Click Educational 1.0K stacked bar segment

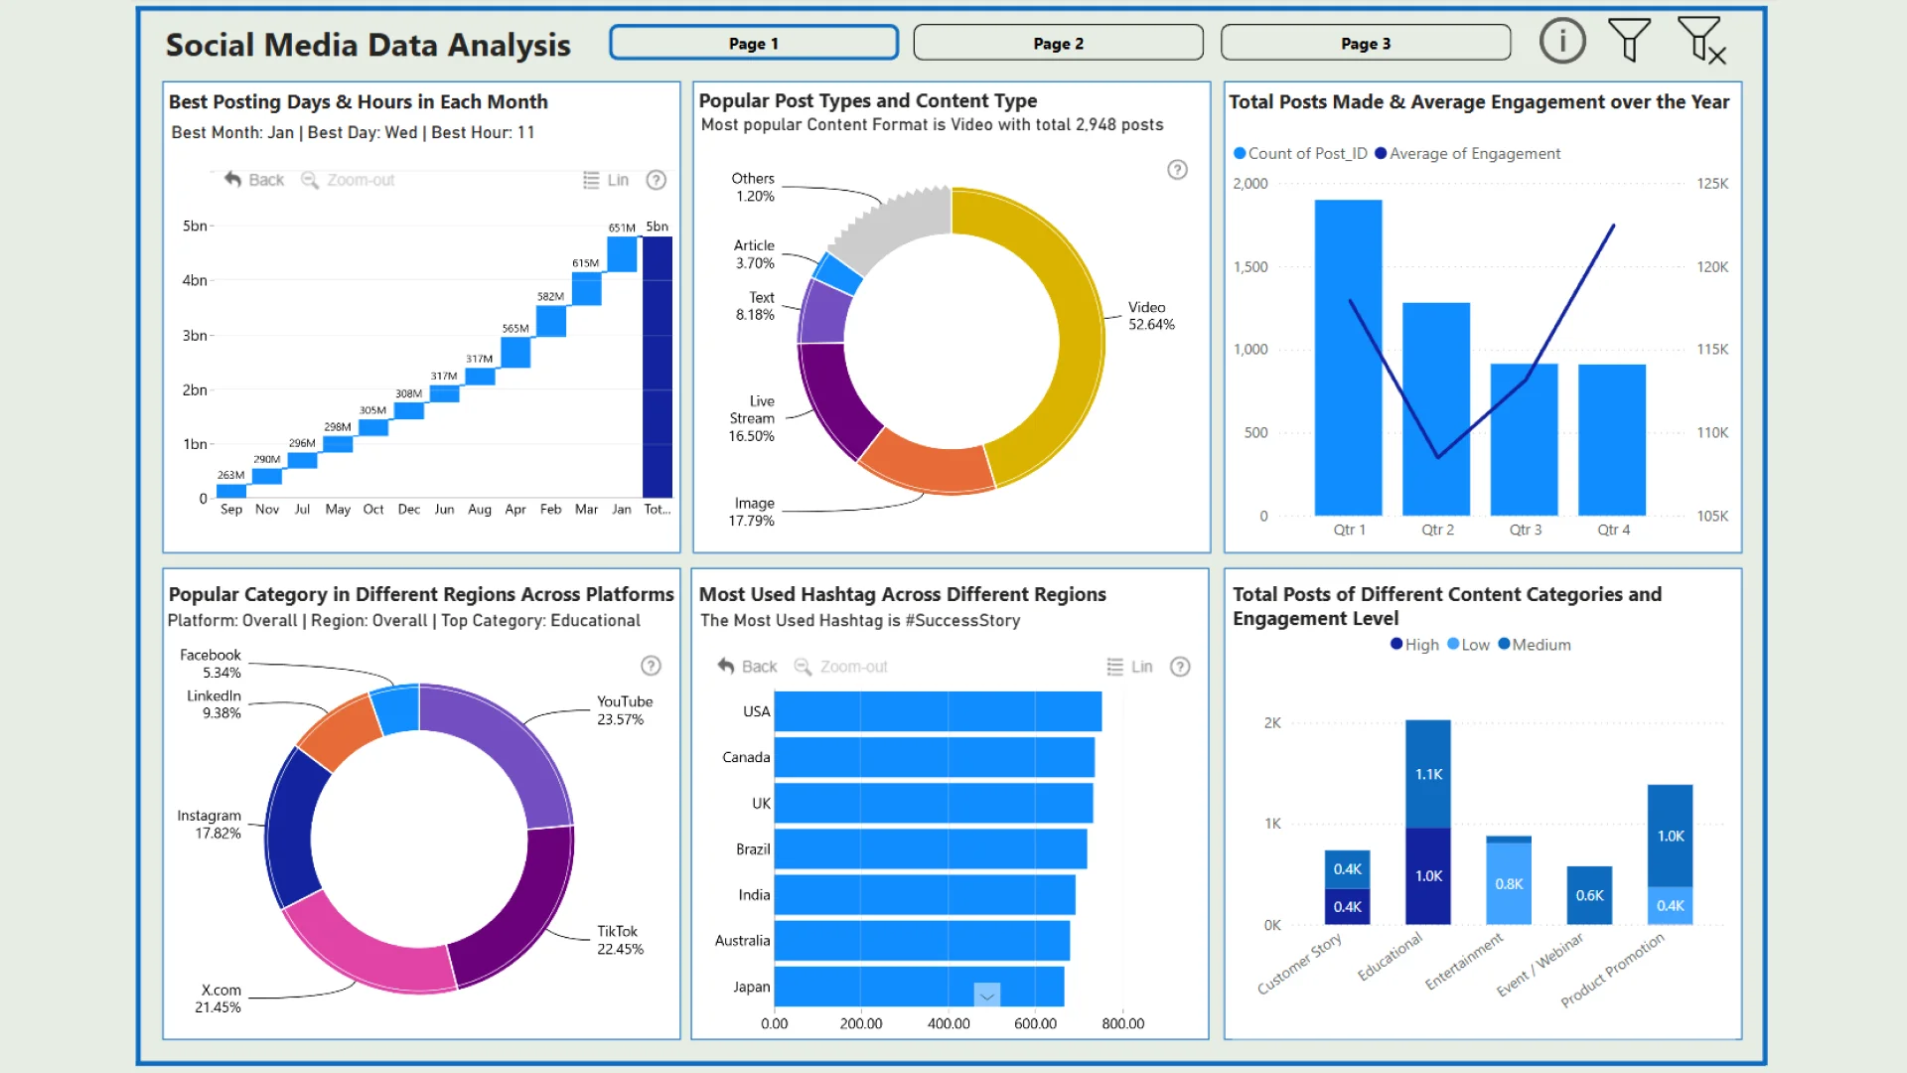click(x=1428, y=876)
